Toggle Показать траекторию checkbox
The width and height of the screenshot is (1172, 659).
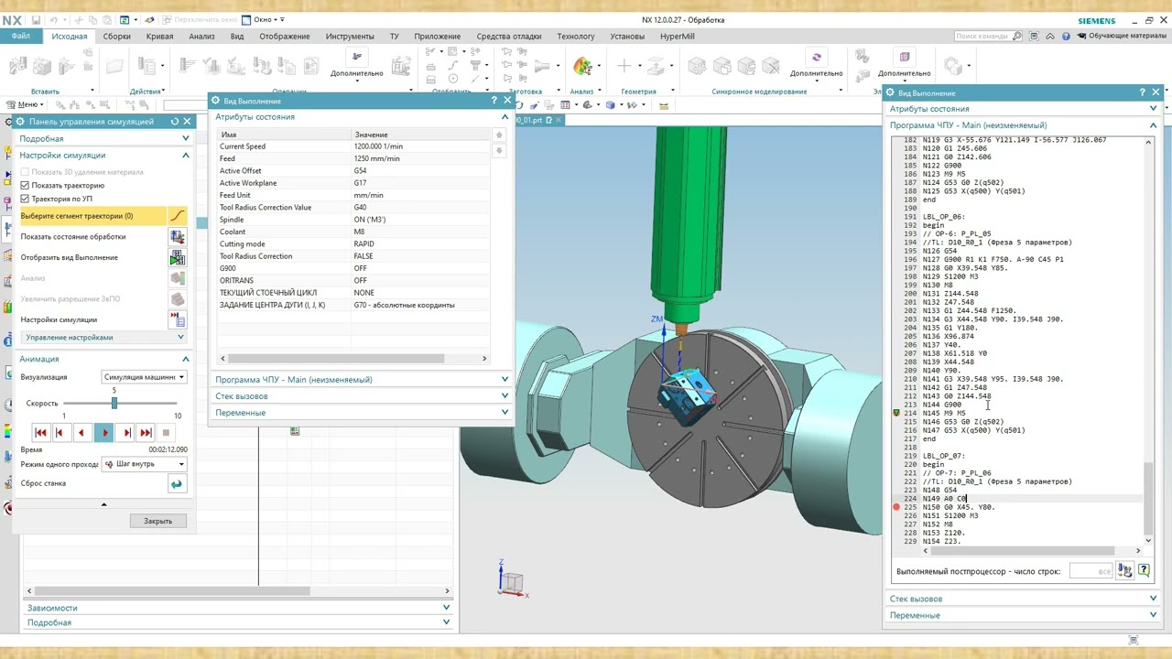(25, 185)
